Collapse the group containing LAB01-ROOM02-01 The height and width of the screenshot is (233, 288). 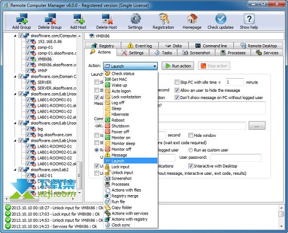click(15, 140)
